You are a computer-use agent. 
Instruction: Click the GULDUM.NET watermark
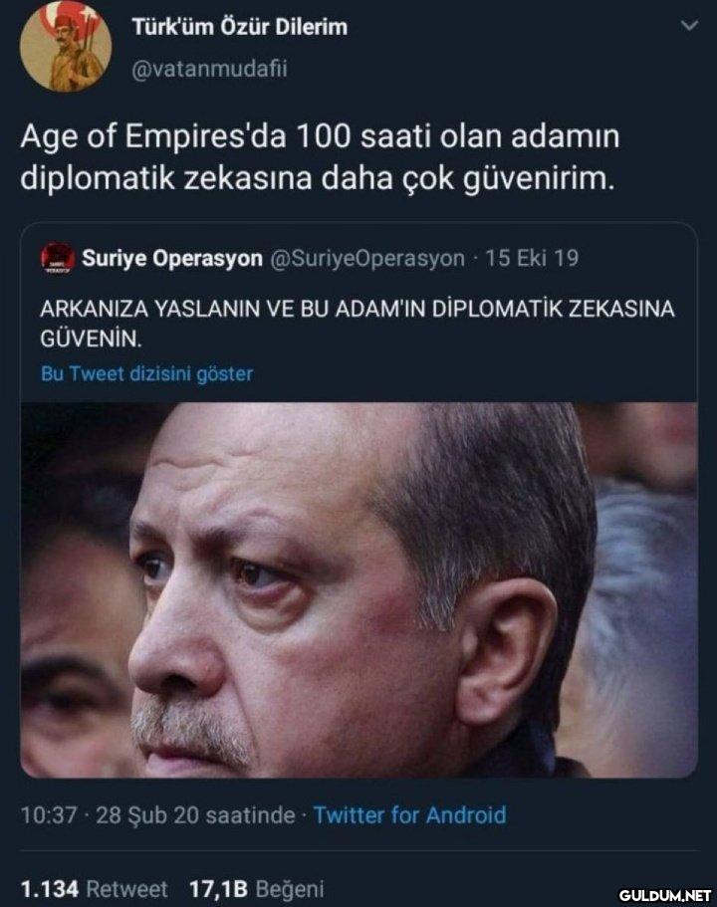pyautogui.click(x=665, y=895)
